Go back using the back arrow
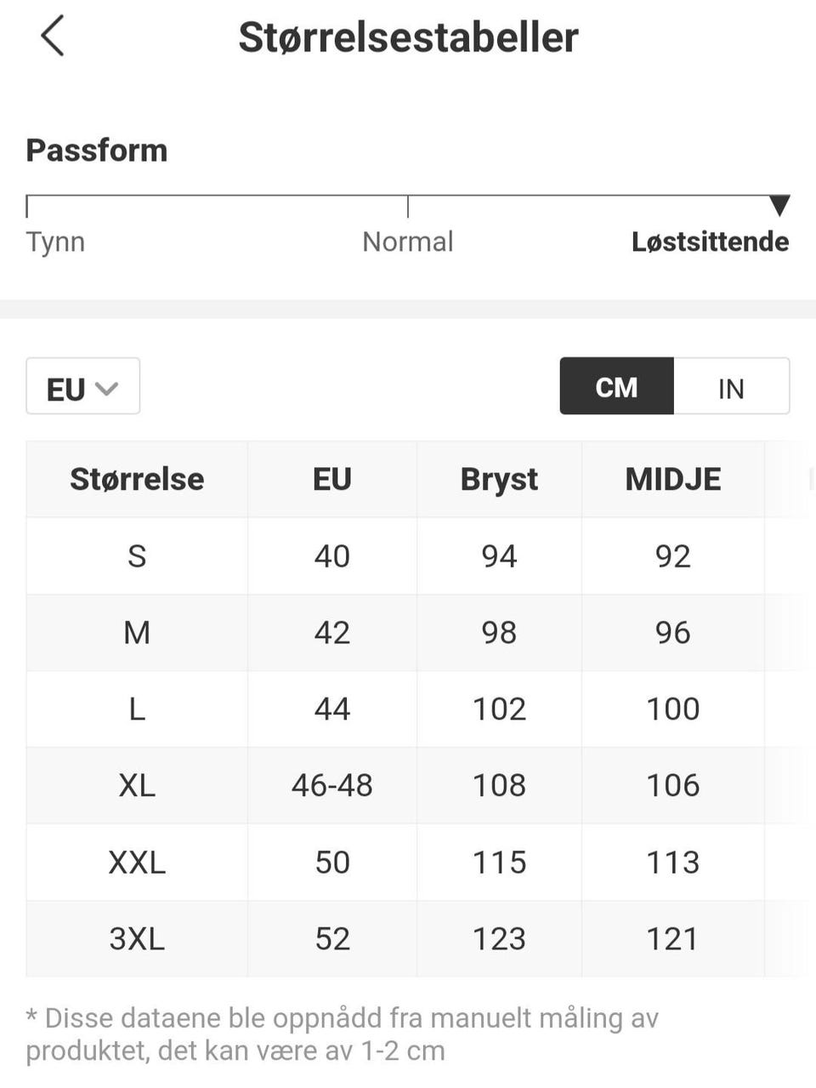This screenshot has height=1088, width=816. click(52, 37)
